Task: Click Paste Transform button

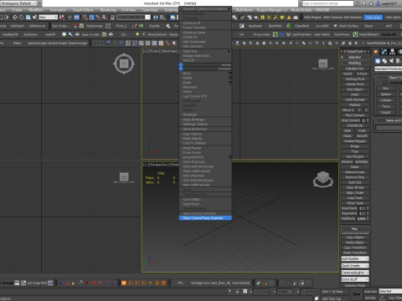Action: tap(355, 253)
